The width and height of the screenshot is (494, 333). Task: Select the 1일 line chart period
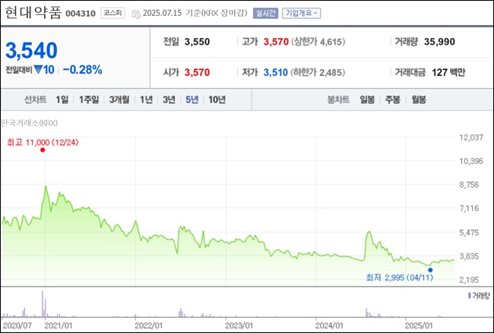(x=62, y=99)
